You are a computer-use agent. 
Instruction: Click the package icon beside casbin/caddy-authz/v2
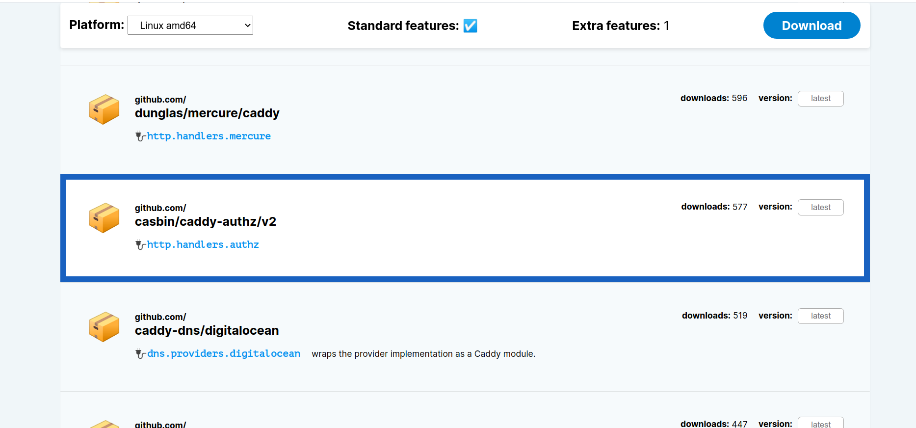(x=104, y=217)
